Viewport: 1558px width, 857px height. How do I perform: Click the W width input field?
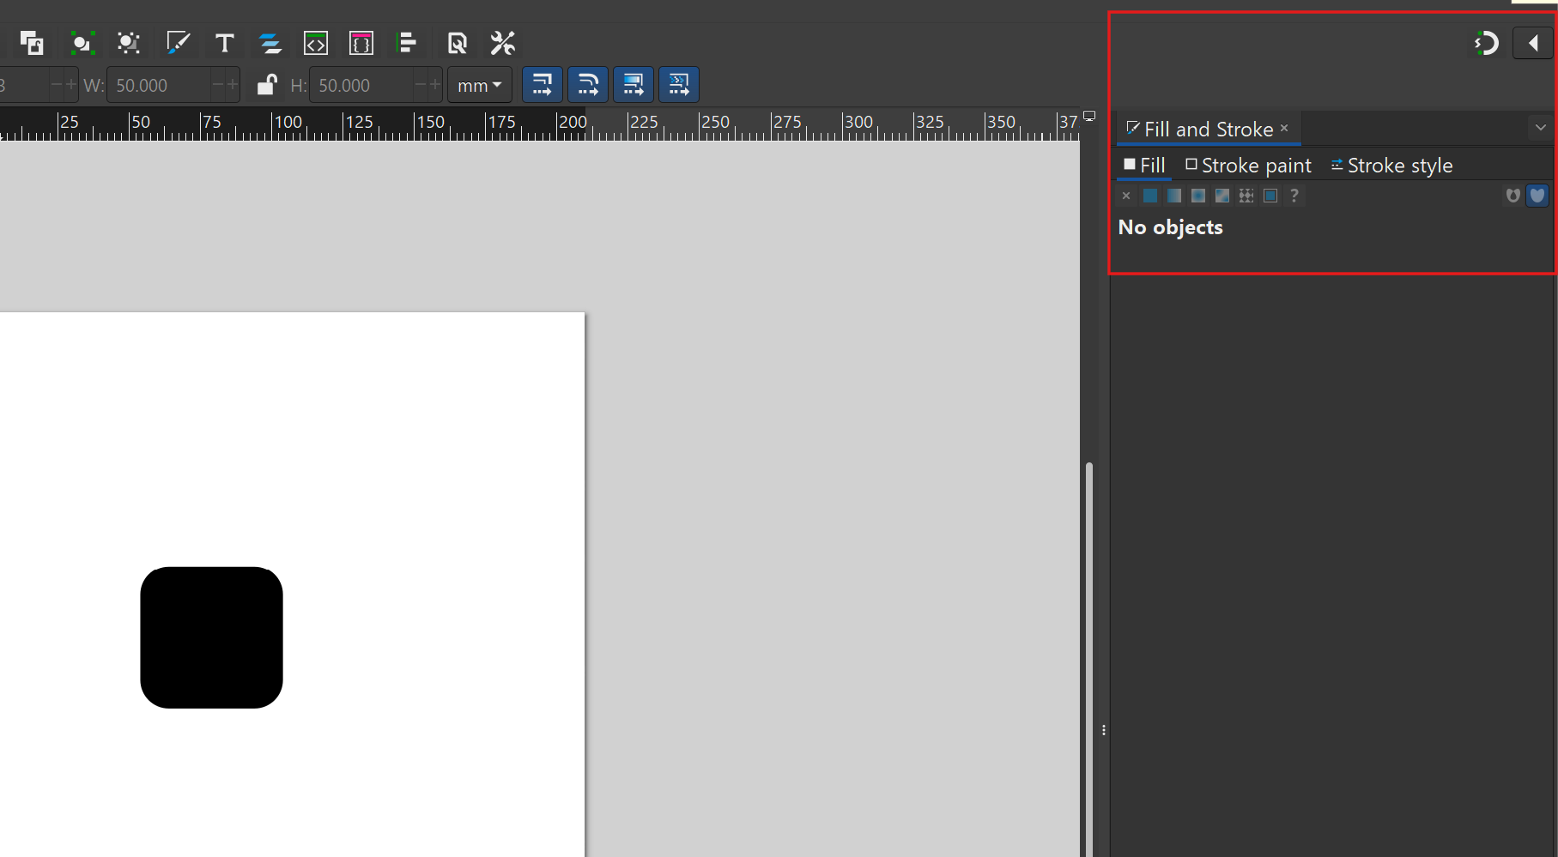tap(158, 85)
